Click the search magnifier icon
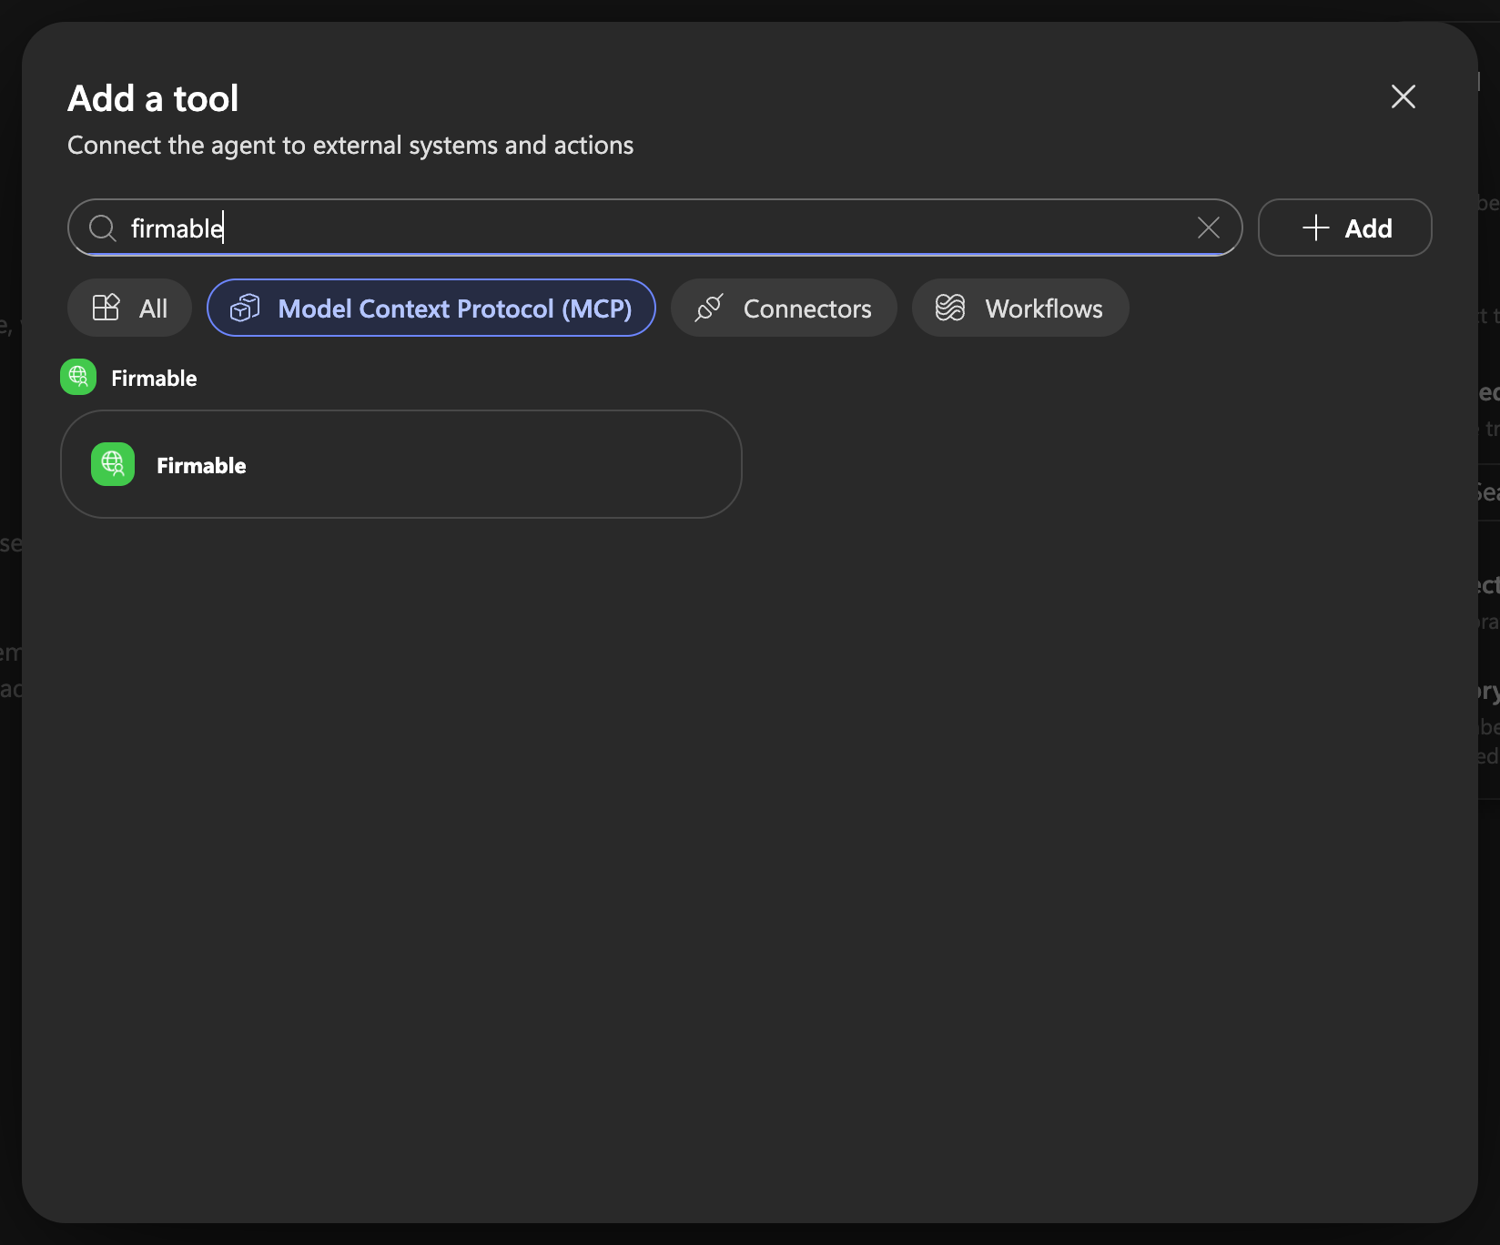The width and height of the screenshot is (1500, 1245). pos(103,228)
